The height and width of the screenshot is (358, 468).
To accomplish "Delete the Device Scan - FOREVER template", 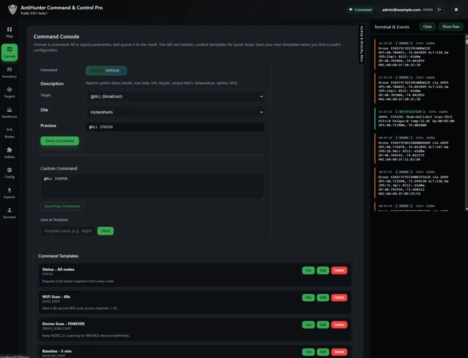I will coord(339,325).
